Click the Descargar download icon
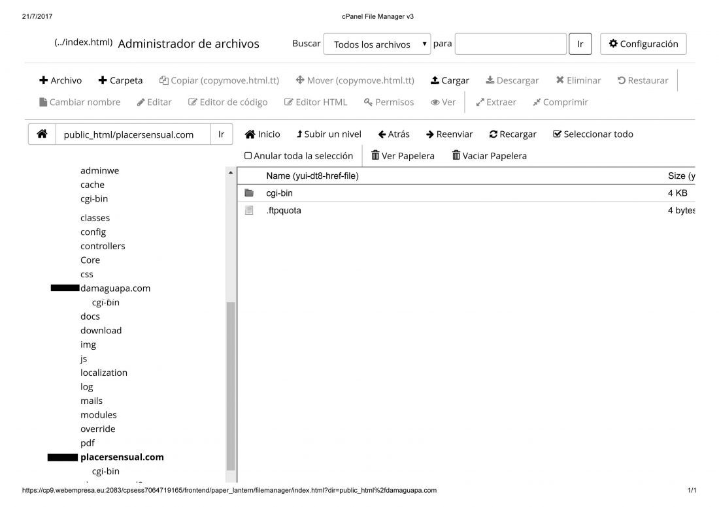 pos(490,80)
